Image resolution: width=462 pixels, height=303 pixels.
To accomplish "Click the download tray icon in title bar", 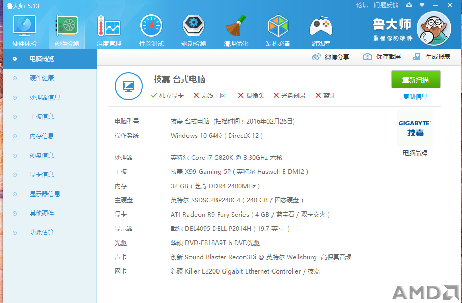I will click(409, 5).
